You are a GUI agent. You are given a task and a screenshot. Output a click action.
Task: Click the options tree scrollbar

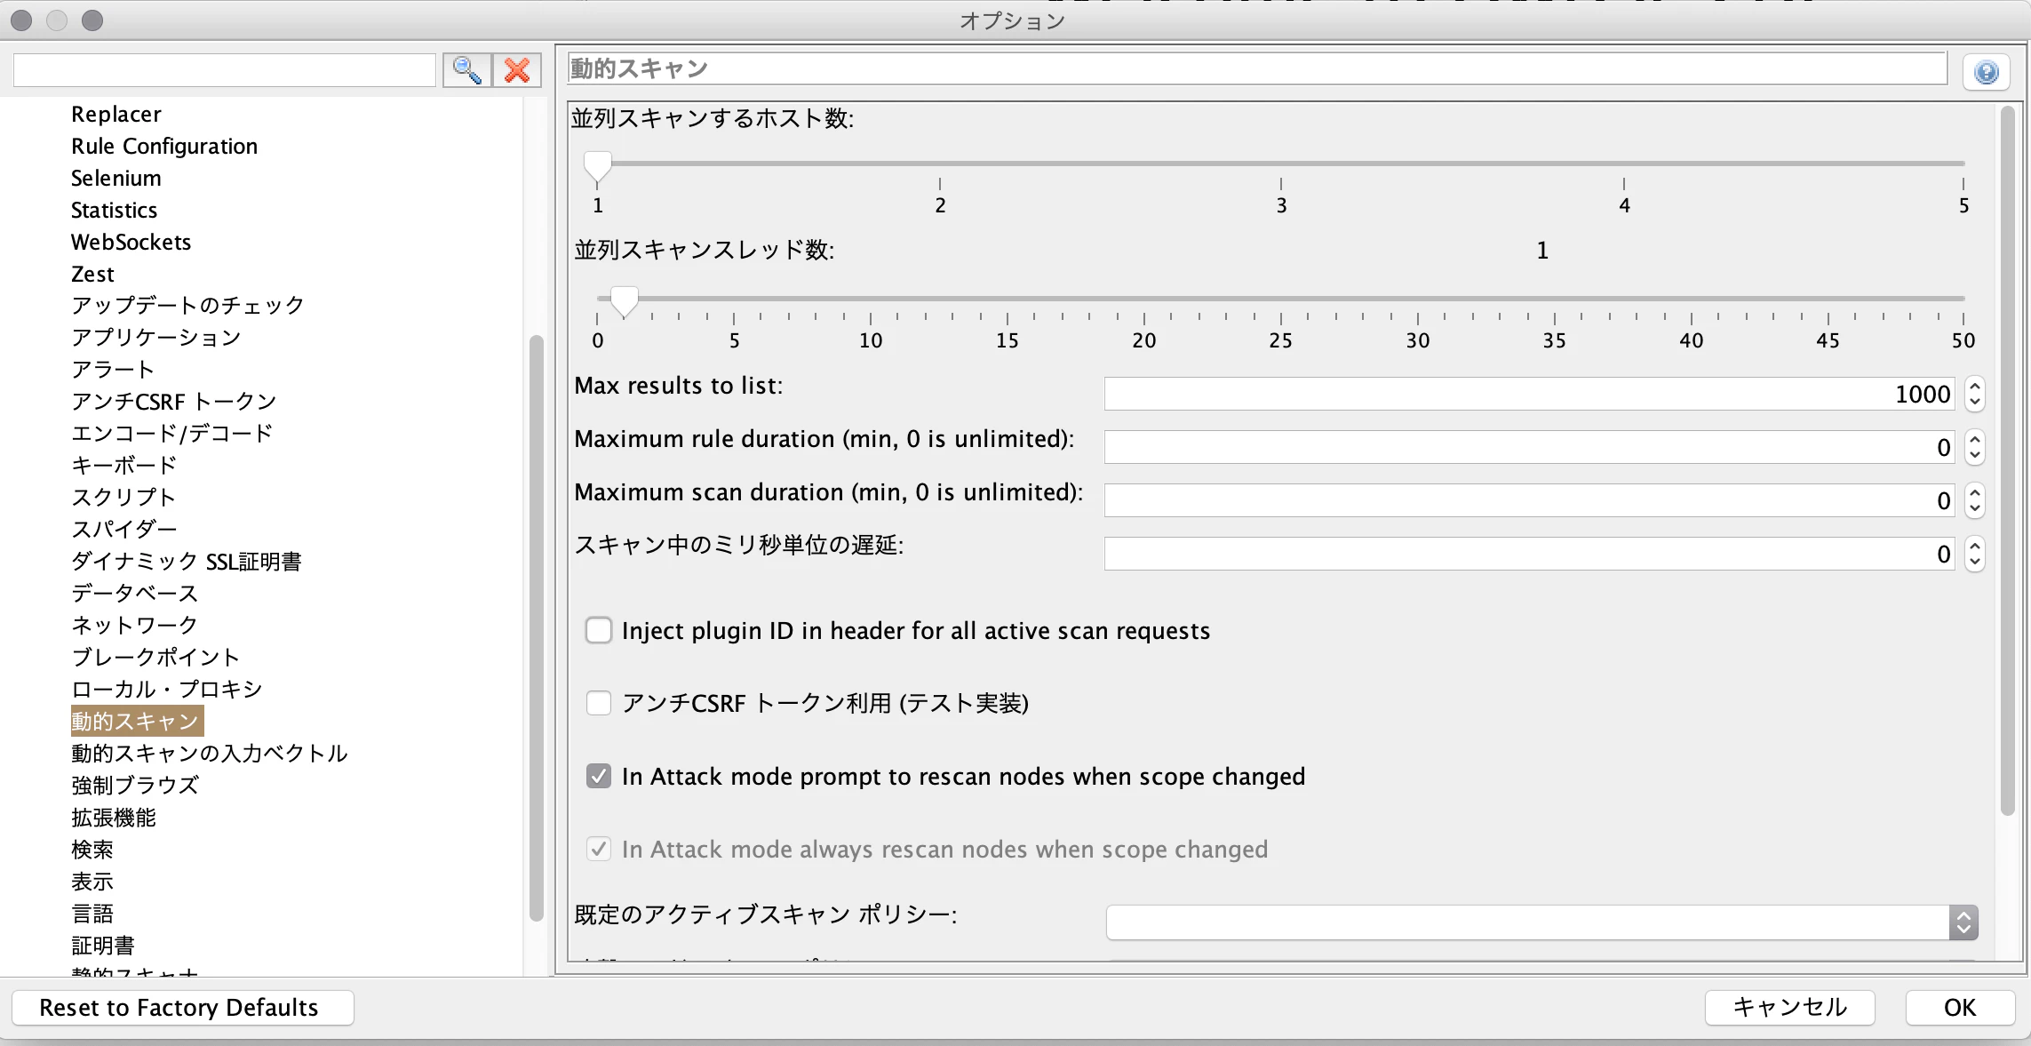point(536,627)
